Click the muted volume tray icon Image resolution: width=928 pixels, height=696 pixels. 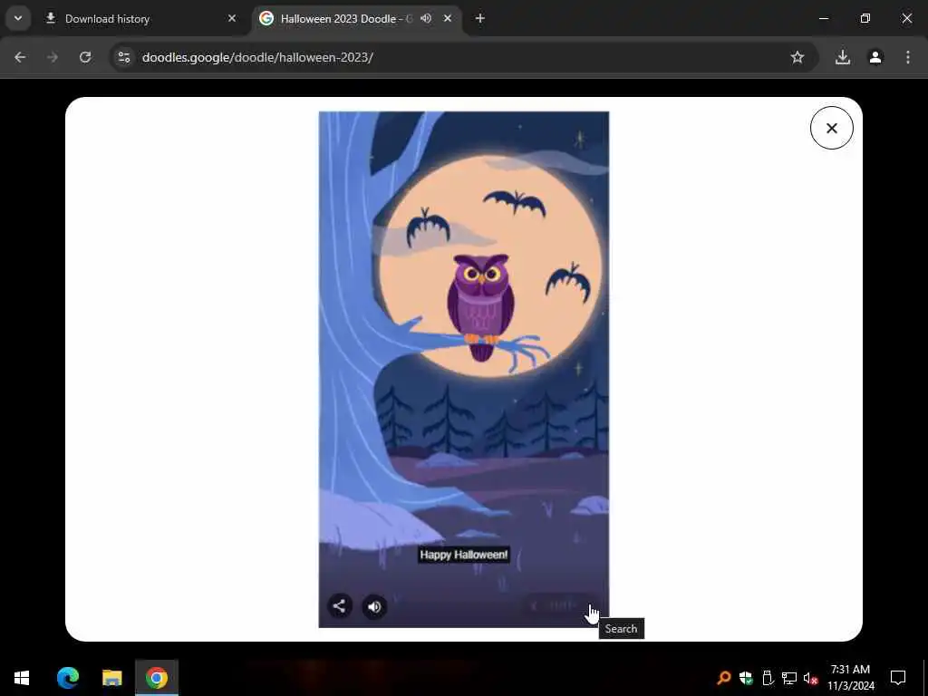[810, 678]
